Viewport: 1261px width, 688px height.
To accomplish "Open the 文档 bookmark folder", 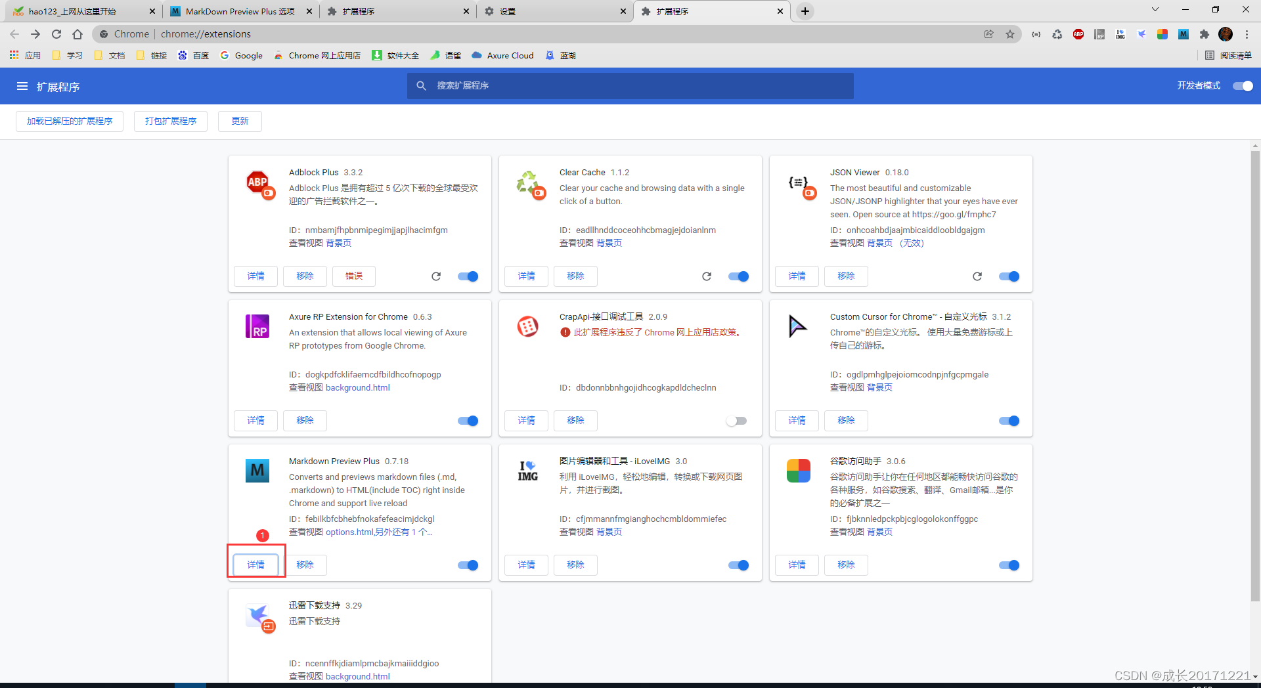I will click(110, 55).
